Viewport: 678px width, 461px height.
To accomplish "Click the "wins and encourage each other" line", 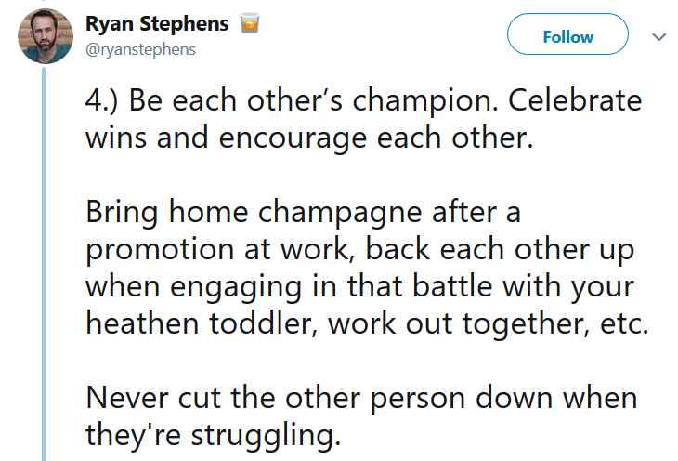I will click(x=309, y=138).
